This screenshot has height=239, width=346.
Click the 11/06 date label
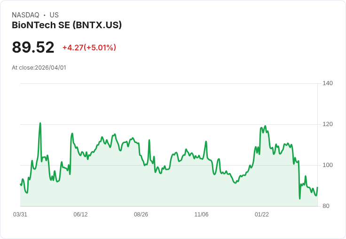pos(201,215)
